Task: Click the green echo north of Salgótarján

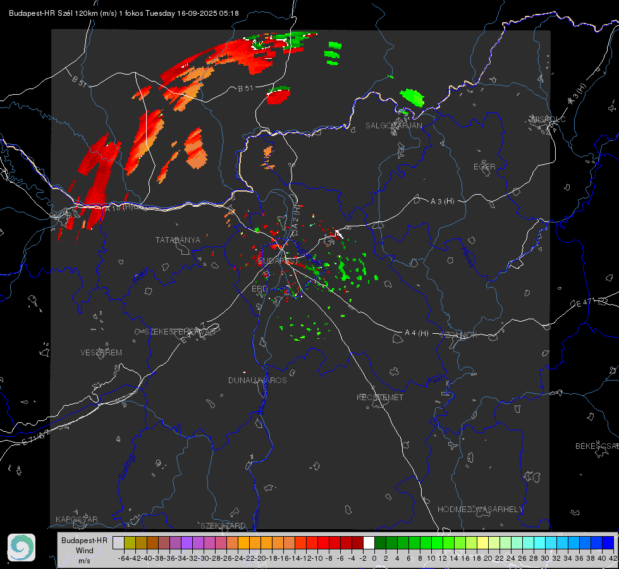Action: point(412,97)
